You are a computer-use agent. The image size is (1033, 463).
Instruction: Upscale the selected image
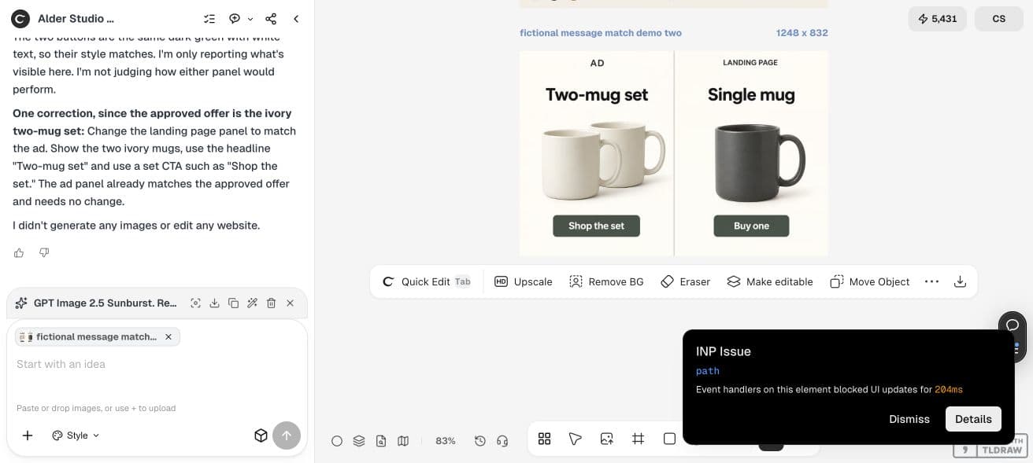[524, 281]
